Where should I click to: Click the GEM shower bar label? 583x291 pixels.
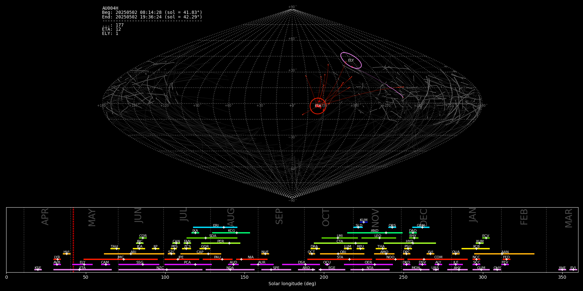pyautogui.click(x=421, y=226)
